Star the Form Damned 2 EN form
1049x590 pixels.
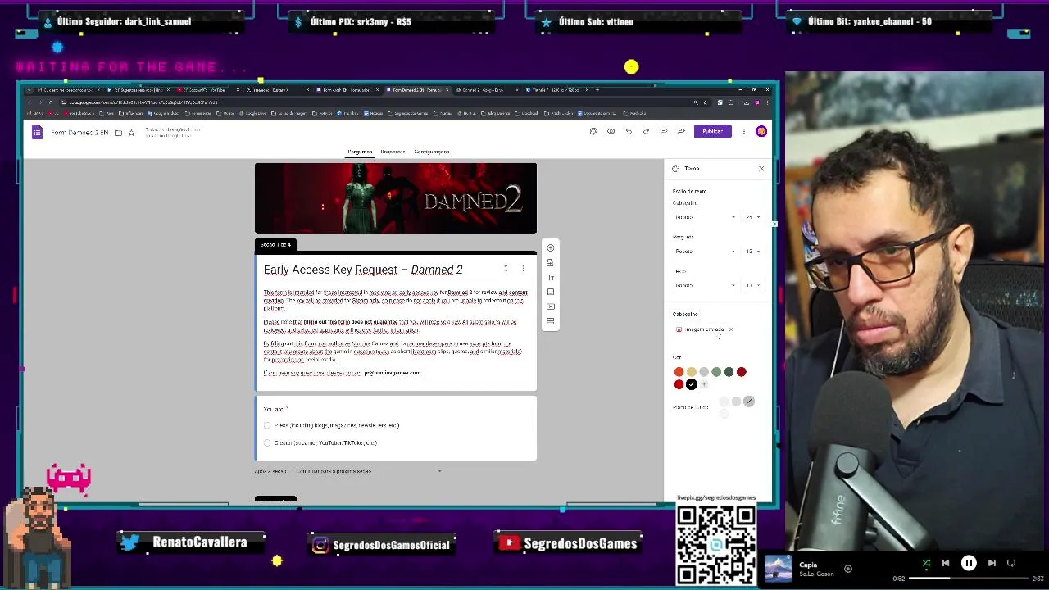tap(130, 133)
